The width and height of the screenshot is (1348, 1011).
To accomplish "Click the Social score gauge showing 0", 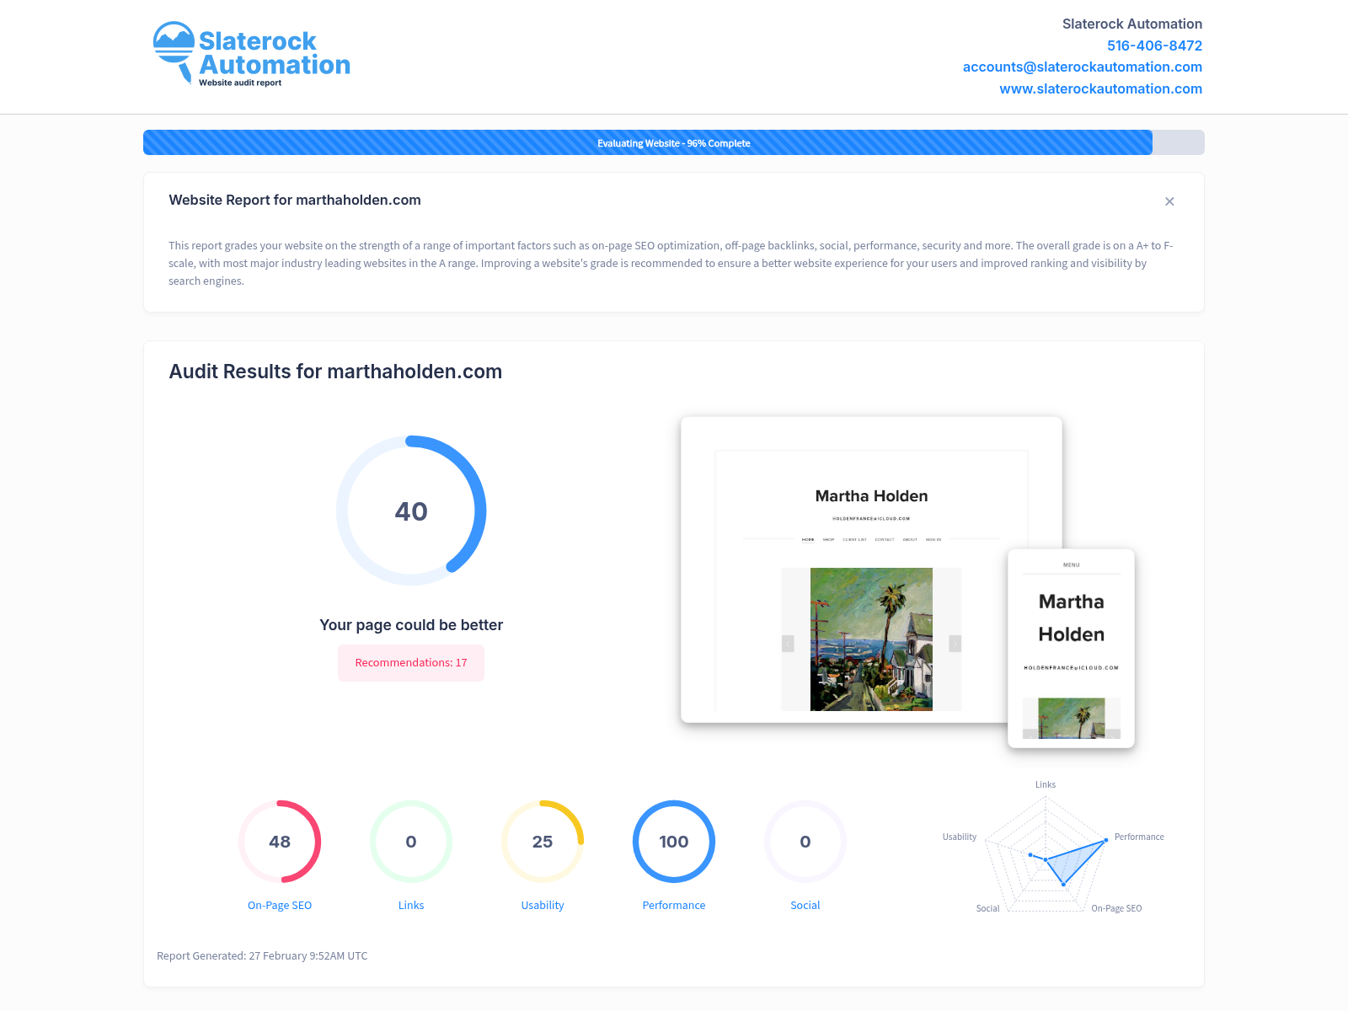I will pyautogui.click(x=805, y=842).
